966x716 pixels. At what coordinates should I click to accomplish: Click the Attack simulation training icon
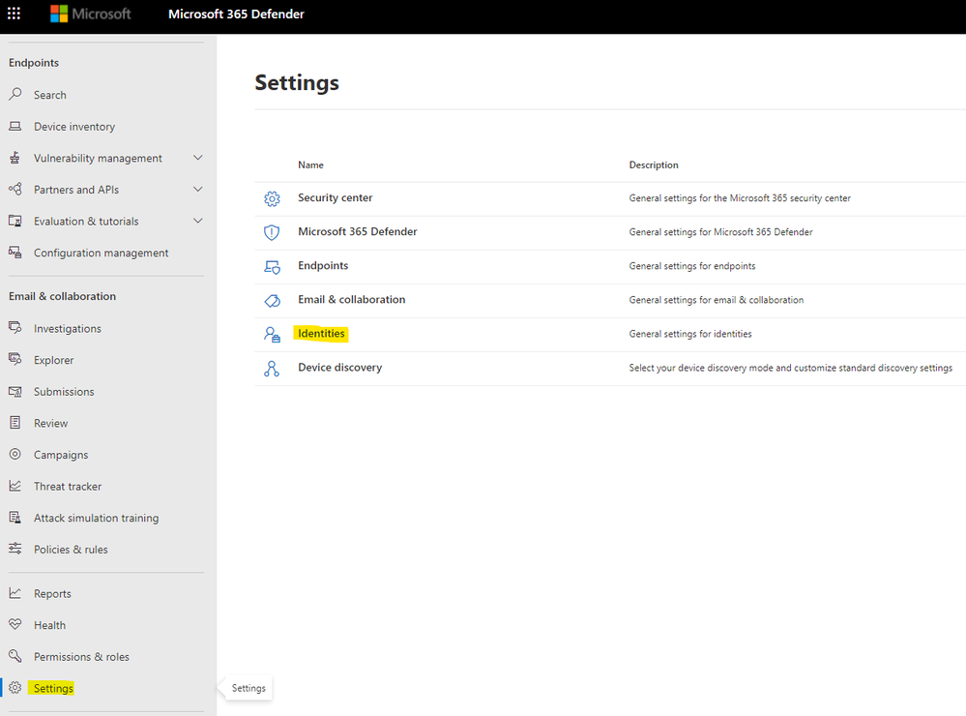click(x=15, y=518)
